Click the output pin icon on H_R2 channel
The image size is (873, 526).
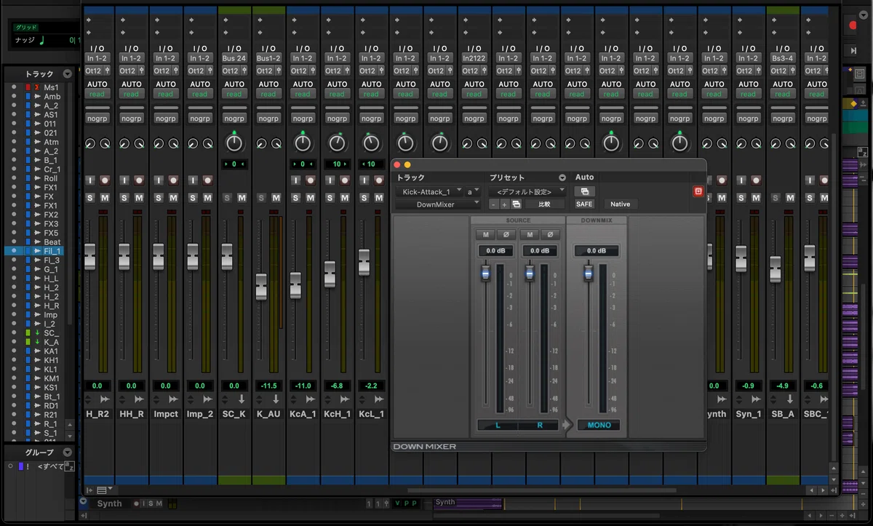click(107, 71)
